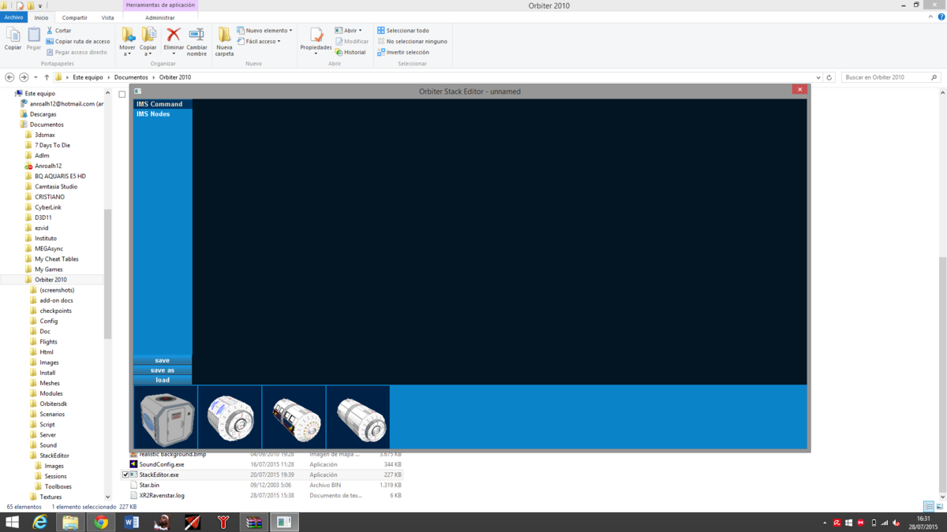Uncheck the StackEditor.exe checkbox
Image resolution: width=947 pixels, height=532 pixels.
pyautogui.click(x=125, y=475)
